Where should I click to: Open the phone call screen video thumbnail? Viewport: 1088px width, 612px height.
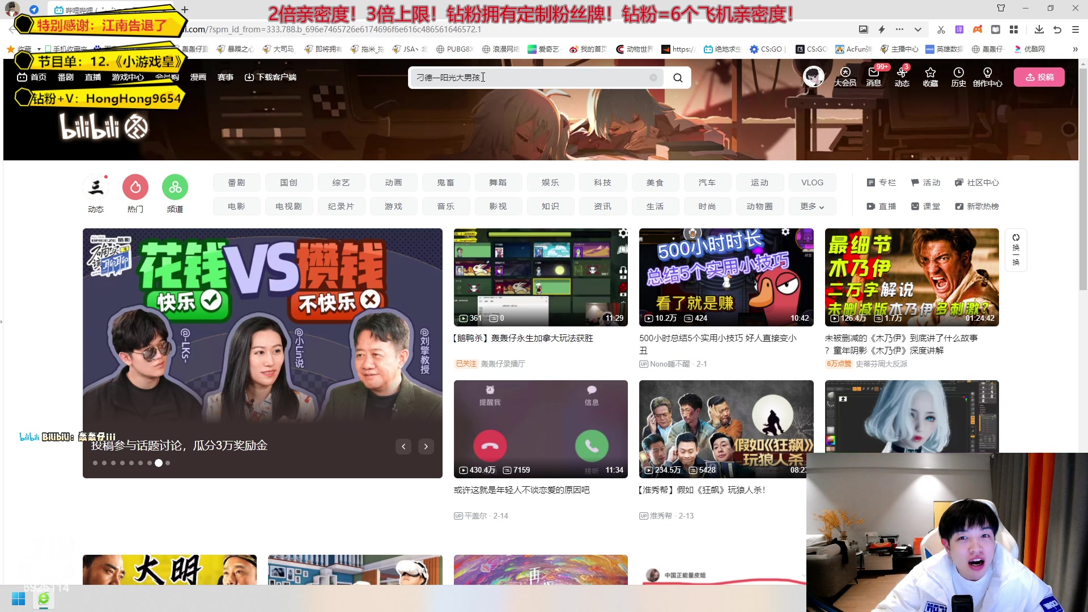tap(541, 429)
